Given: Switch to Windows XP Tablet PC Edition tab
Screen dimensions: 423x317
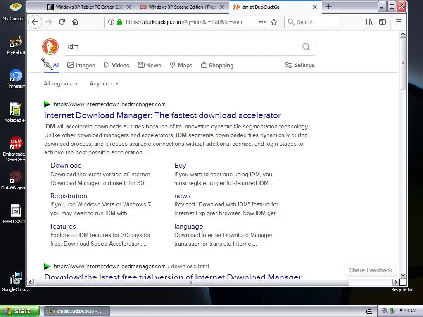Looking at the screenshot, I should pyautogui.click(x=89, y=7).
